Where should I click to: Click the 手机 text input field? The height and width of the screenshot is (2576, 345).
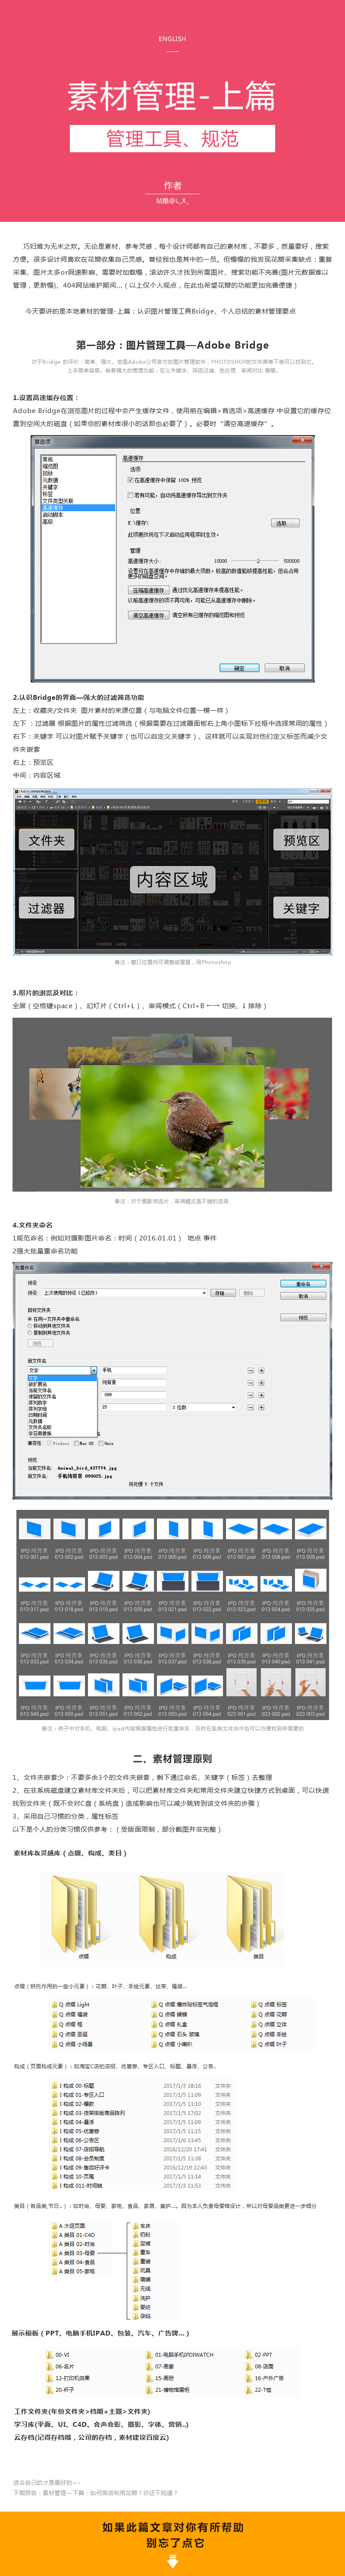(134, 1370)
